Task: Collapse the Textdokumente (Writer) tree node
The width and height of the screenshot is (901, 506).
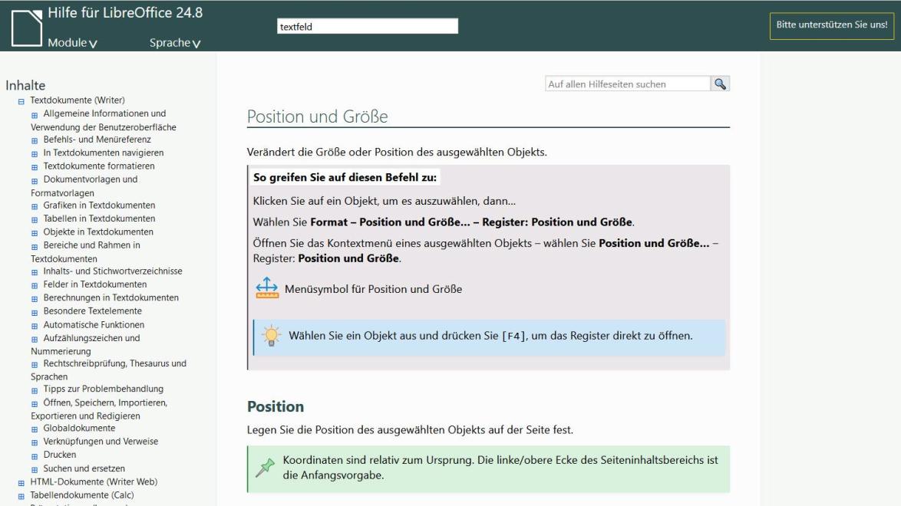Action: click(x=21, y=102)
